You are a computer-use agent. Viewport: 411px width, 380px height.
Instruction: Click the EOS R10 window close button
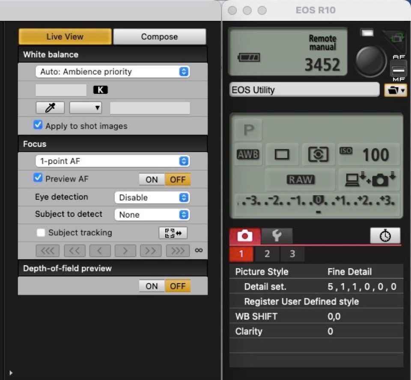tap(232, 10)
